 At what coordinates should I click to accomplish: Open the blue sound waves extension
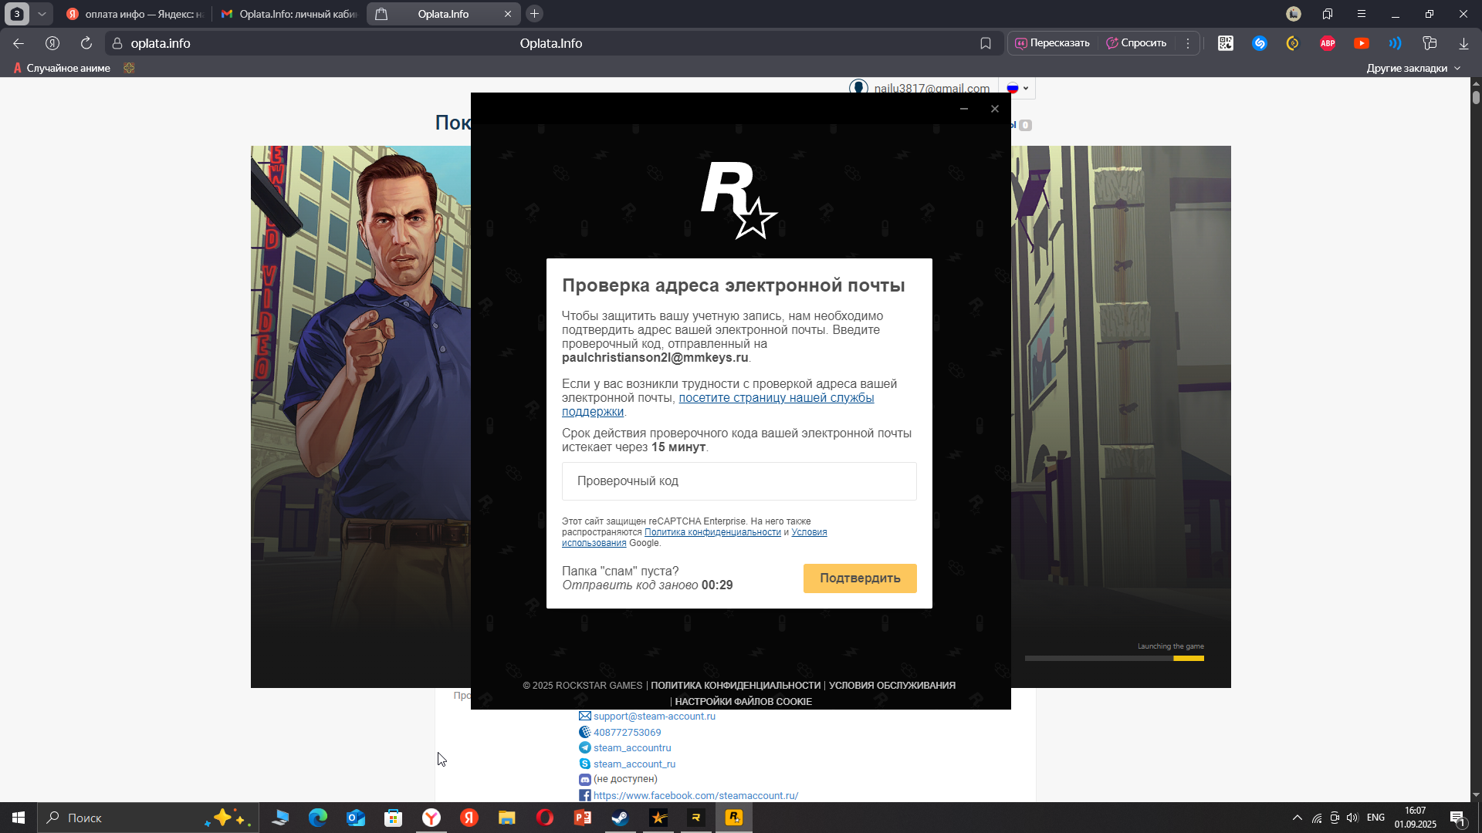click(x=1396, y=43)
